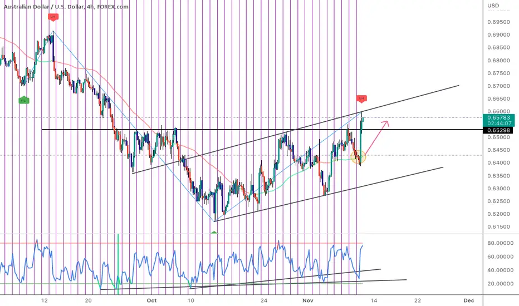
Task: Click the green triangle marker below October low
Action: tap(214, 232)
